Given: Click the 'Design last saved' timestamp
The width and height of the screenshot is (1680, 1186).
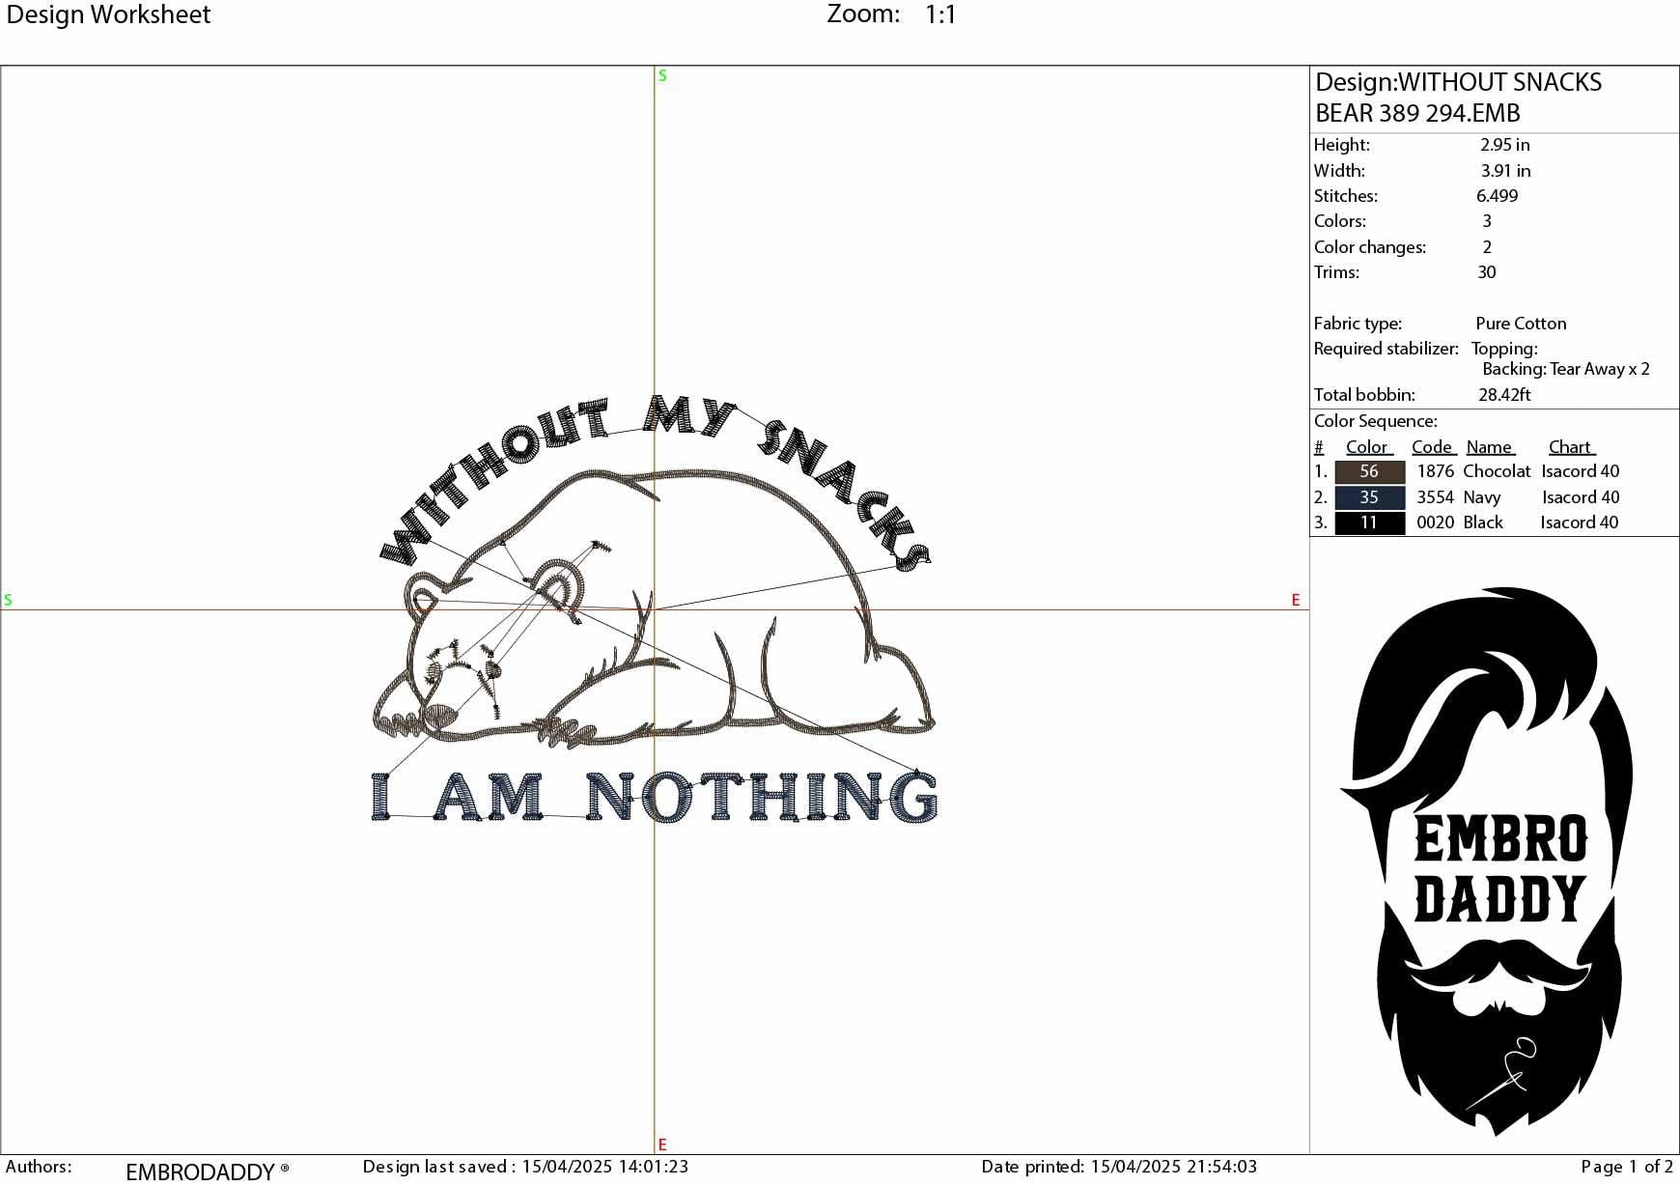Looking at the screenshot, I should pyautogui.click(x=525, y=1167).
